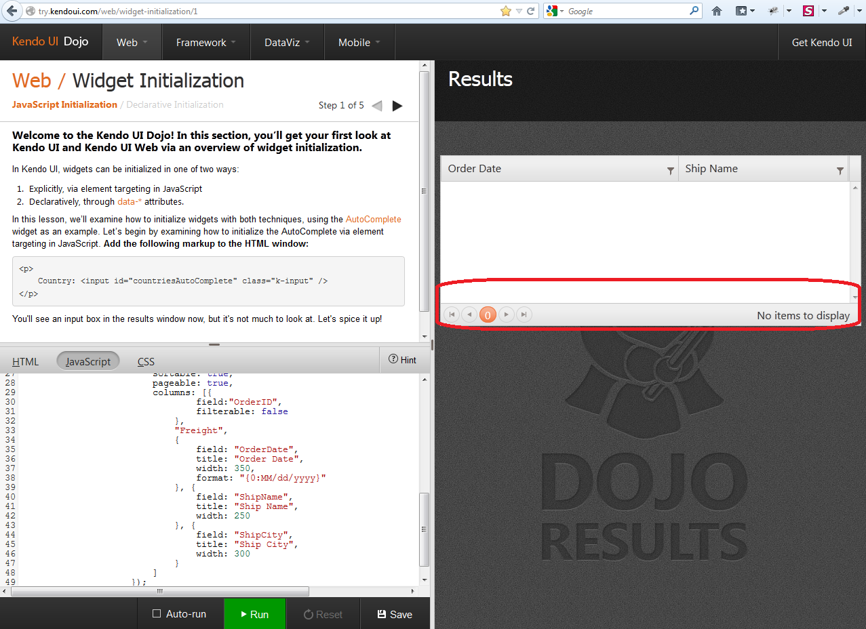
Task: Open the Framework menu
Action: (206, 42)
